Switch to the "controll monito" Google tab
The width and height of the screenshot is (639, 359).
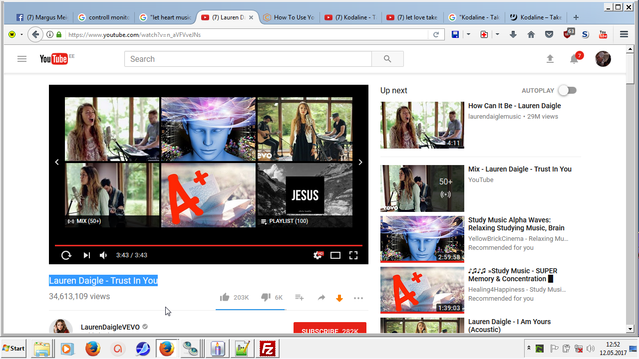[104, 17]
